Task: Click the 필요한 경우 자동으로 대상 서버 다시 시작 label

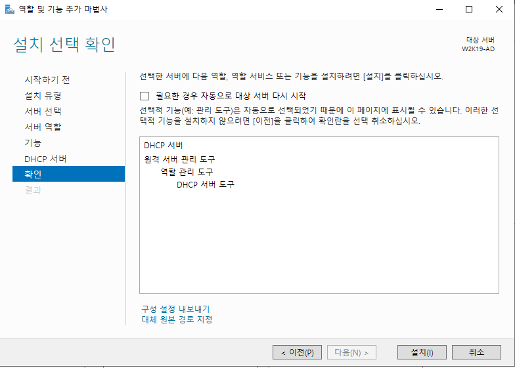Action: pos(231,96)
